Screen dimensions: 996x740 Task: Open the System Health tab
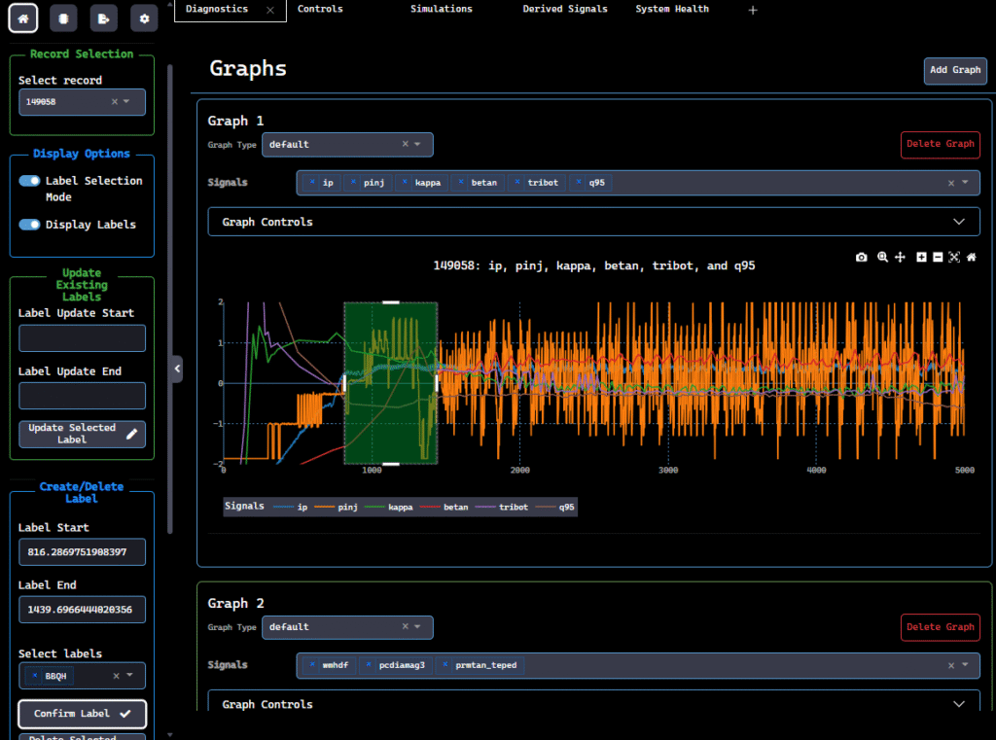[672, 9]
